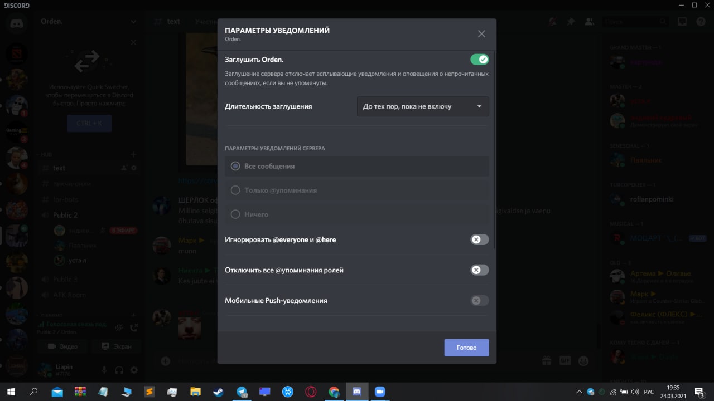This screenshot has height=401, width=714.
Task: Open Opera browser from the taskbar
Action: point(311,392)
